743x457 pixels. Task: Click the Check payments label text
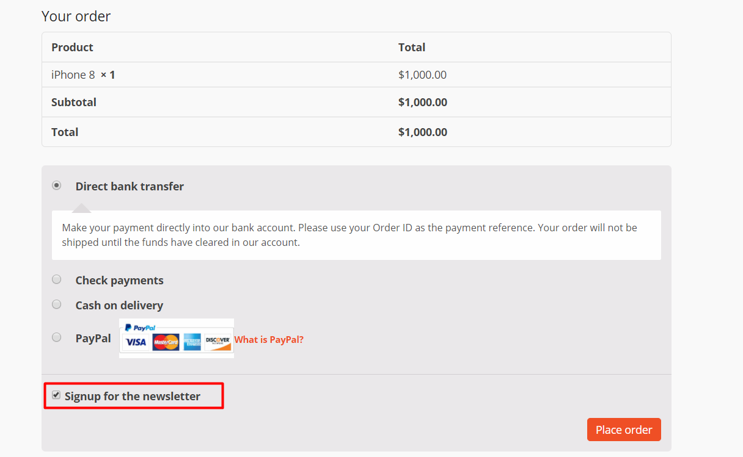[x=120, y=281]
